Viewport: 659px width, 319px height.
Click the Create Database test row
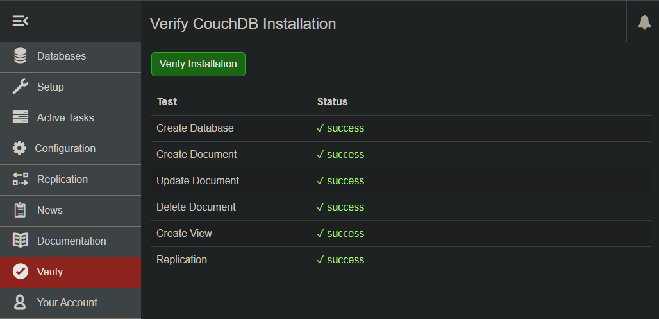pyautogui.click(x=195, y=128)
